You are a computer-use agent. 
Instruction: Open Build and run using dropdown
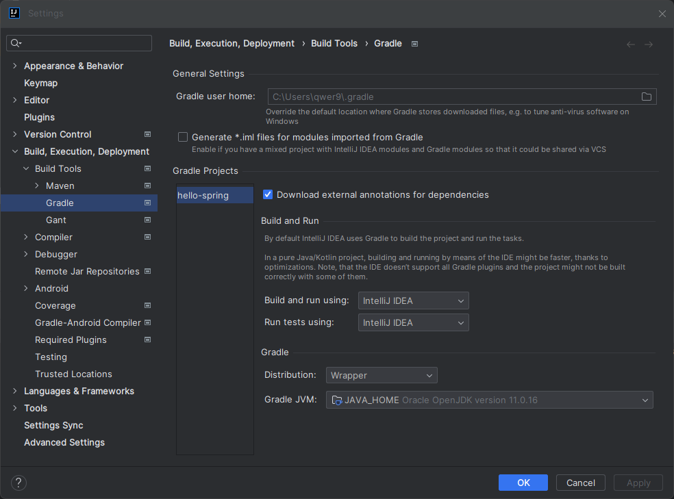tap(413, 300)
